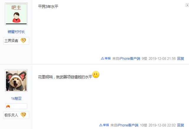Open the dropdown arrow on post 9

click(187, 5)
